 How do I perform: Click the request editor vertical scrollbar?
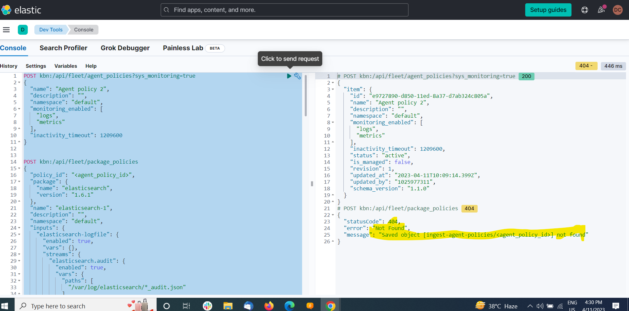pos(306,96)
